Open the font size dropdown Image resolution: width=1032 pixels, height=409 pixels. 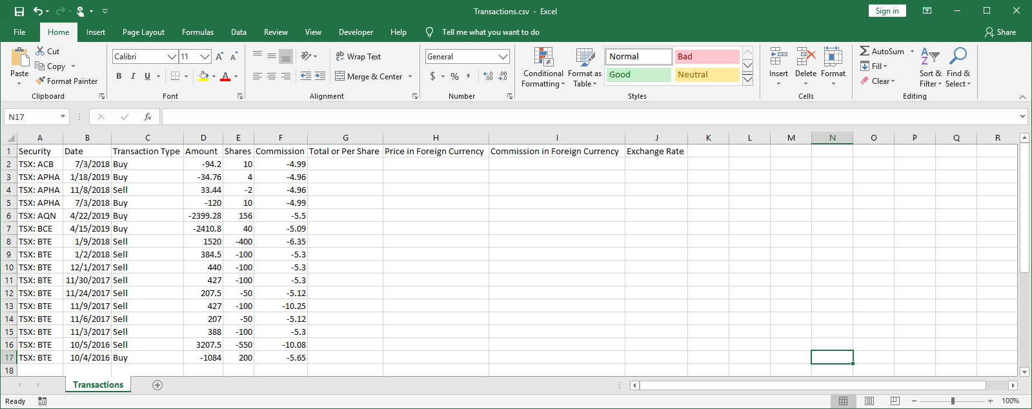[205, 57]
